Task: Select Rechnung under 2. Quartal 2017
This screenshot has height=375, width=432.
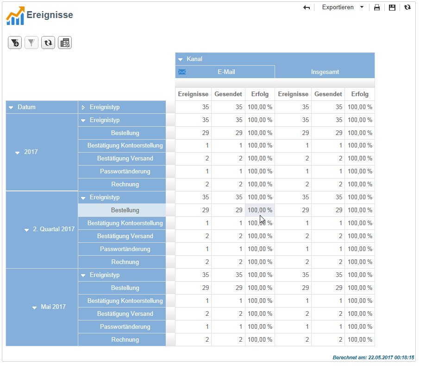Action: pos(122,262)
